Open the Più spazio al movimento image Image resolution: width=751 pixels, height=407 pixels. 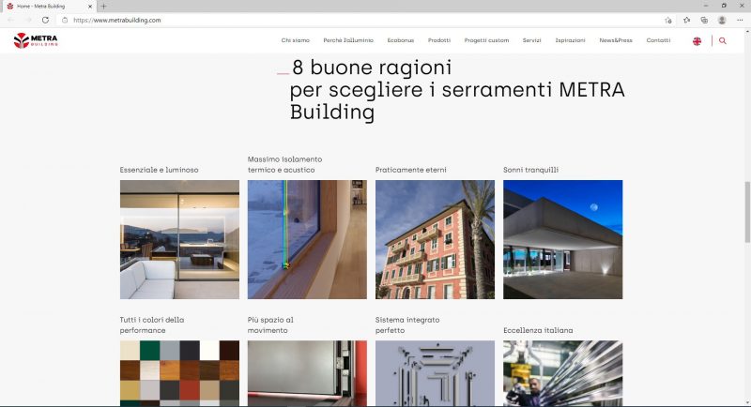pos(307,373)
